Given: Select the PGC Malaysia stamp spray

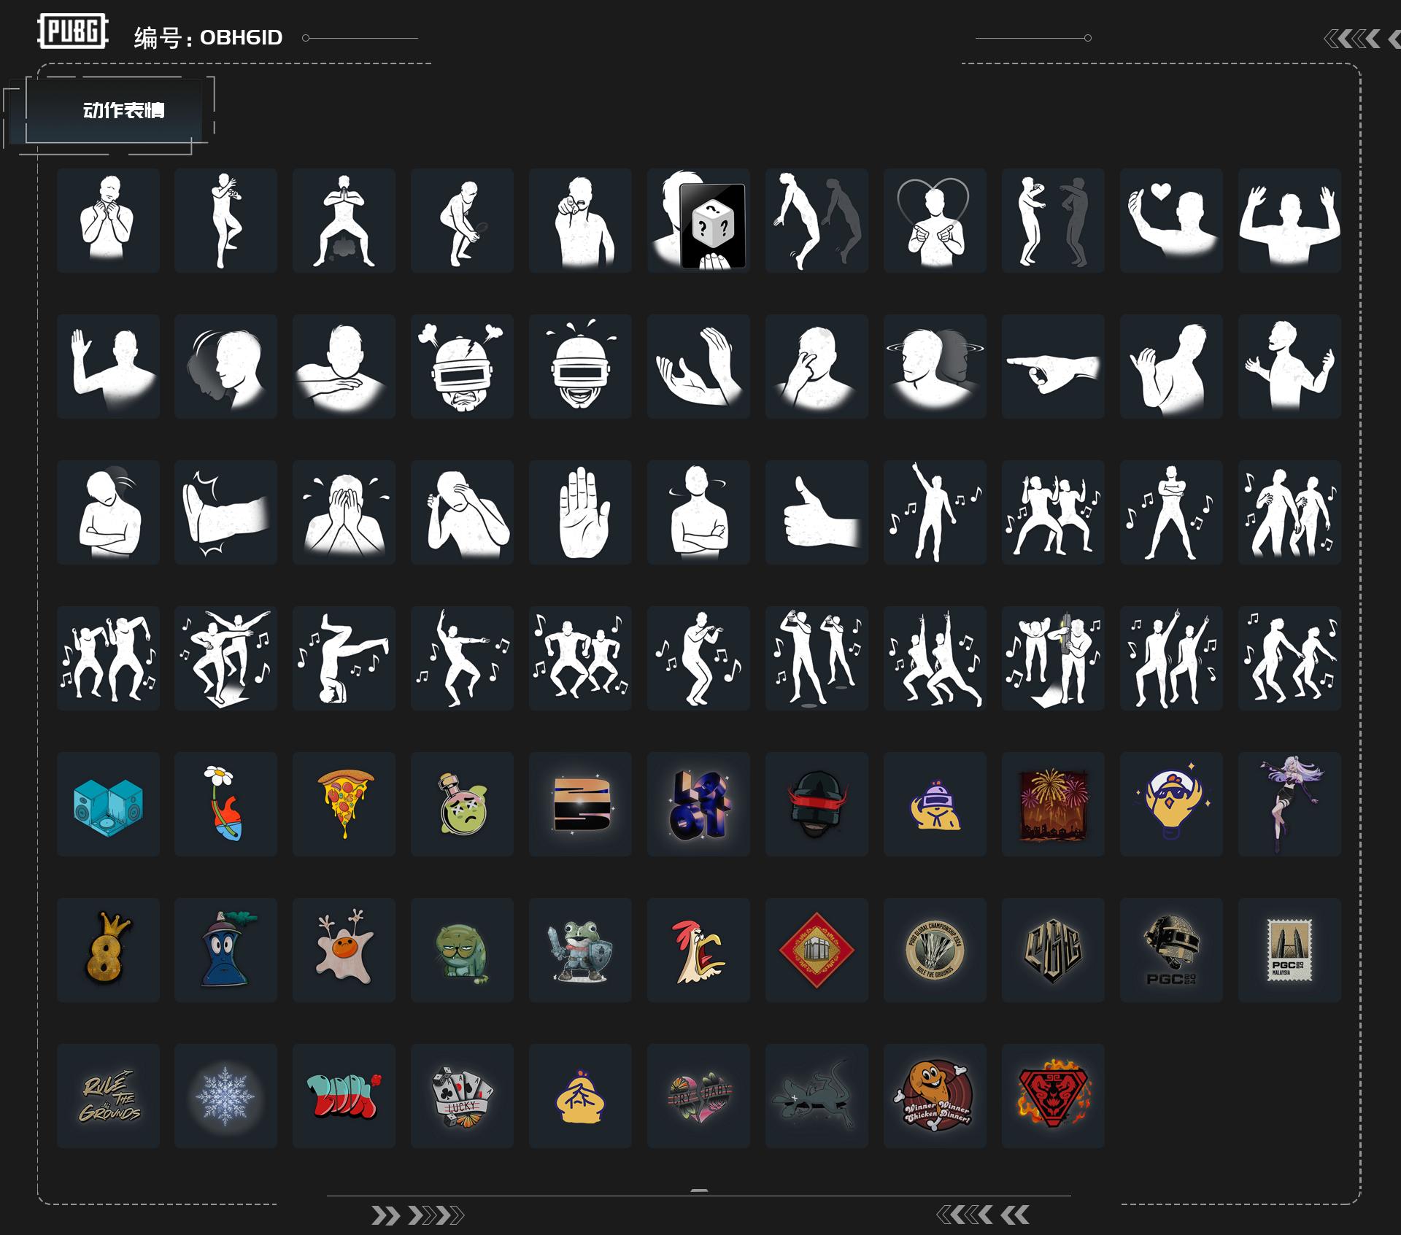Looking at the screenshot, I should [1289, 950].
